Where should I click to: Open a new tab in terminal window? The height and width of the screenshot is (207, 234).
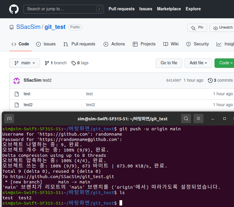point(9,119)
